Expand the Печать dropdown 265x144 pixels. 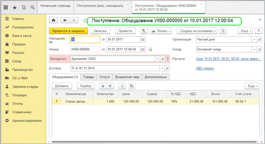click(x=161, y=31)
